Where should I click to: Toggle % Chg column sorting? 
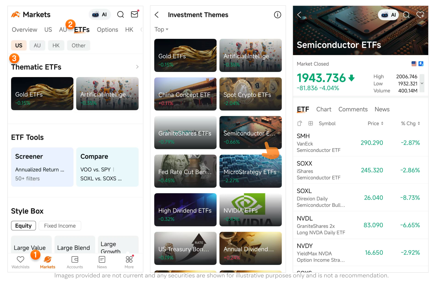[419, 123]
